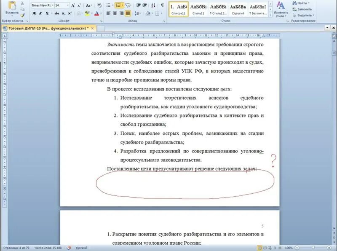This screenshot has width=337, height=251.
Task: Open the text highlight color dropdown arrow
Action: tap(92, 13)
